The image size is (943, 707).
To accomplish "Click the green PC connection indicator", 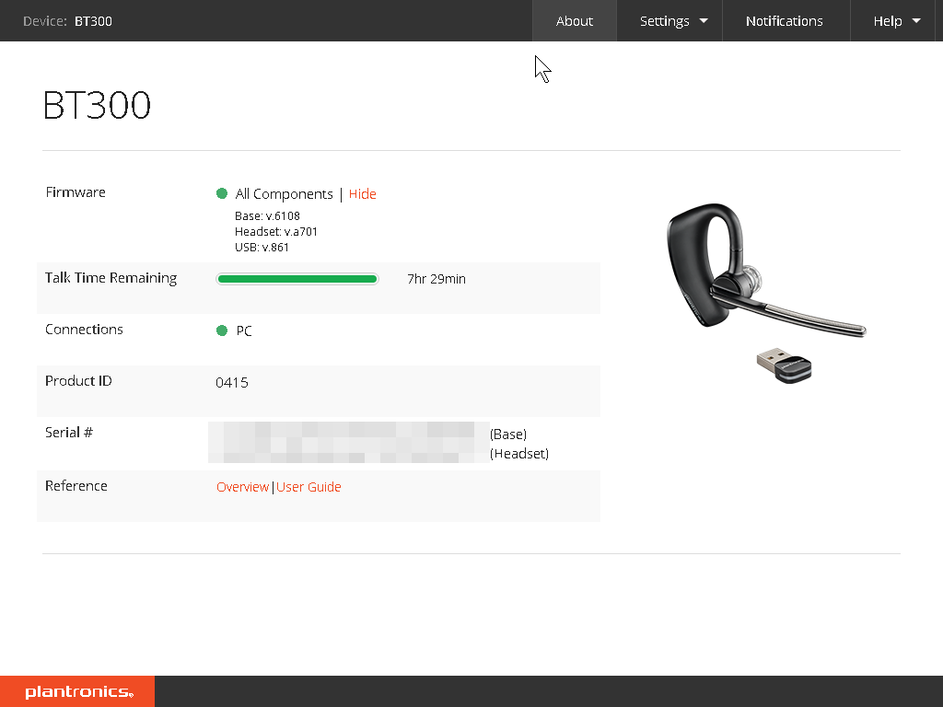I will click(222, 330).
